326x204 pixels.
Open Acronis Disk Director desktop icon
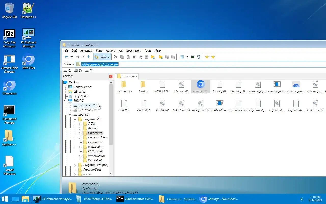pos(9,64)
